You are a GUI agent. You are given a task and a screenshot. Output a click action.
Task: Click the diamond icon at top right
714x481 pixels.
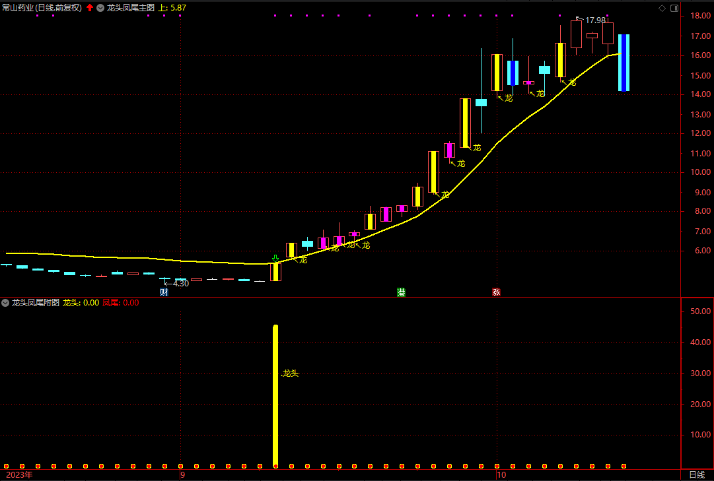[x=662, y=8]
